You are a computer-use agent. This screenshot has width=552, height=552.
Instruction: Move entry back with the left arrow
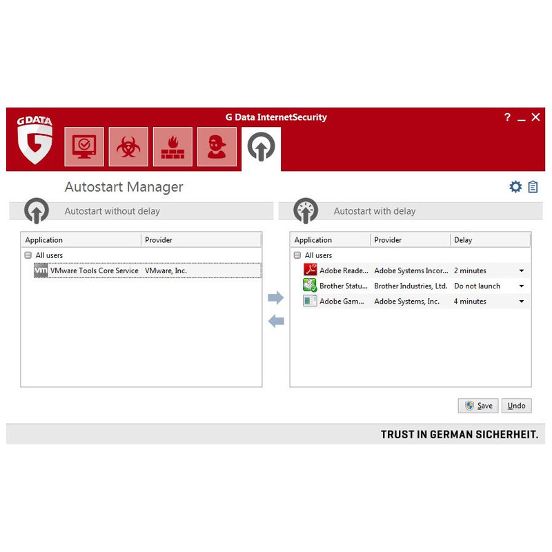tap(275, 321)
